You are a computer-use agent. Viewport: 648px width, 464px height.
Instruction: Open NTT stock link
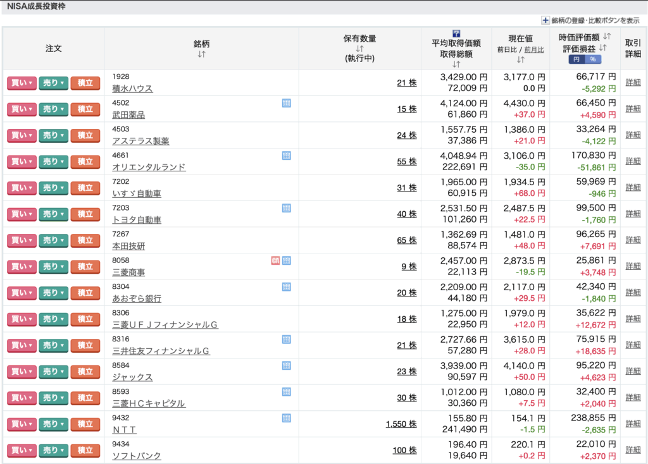(x=125, y=430)
